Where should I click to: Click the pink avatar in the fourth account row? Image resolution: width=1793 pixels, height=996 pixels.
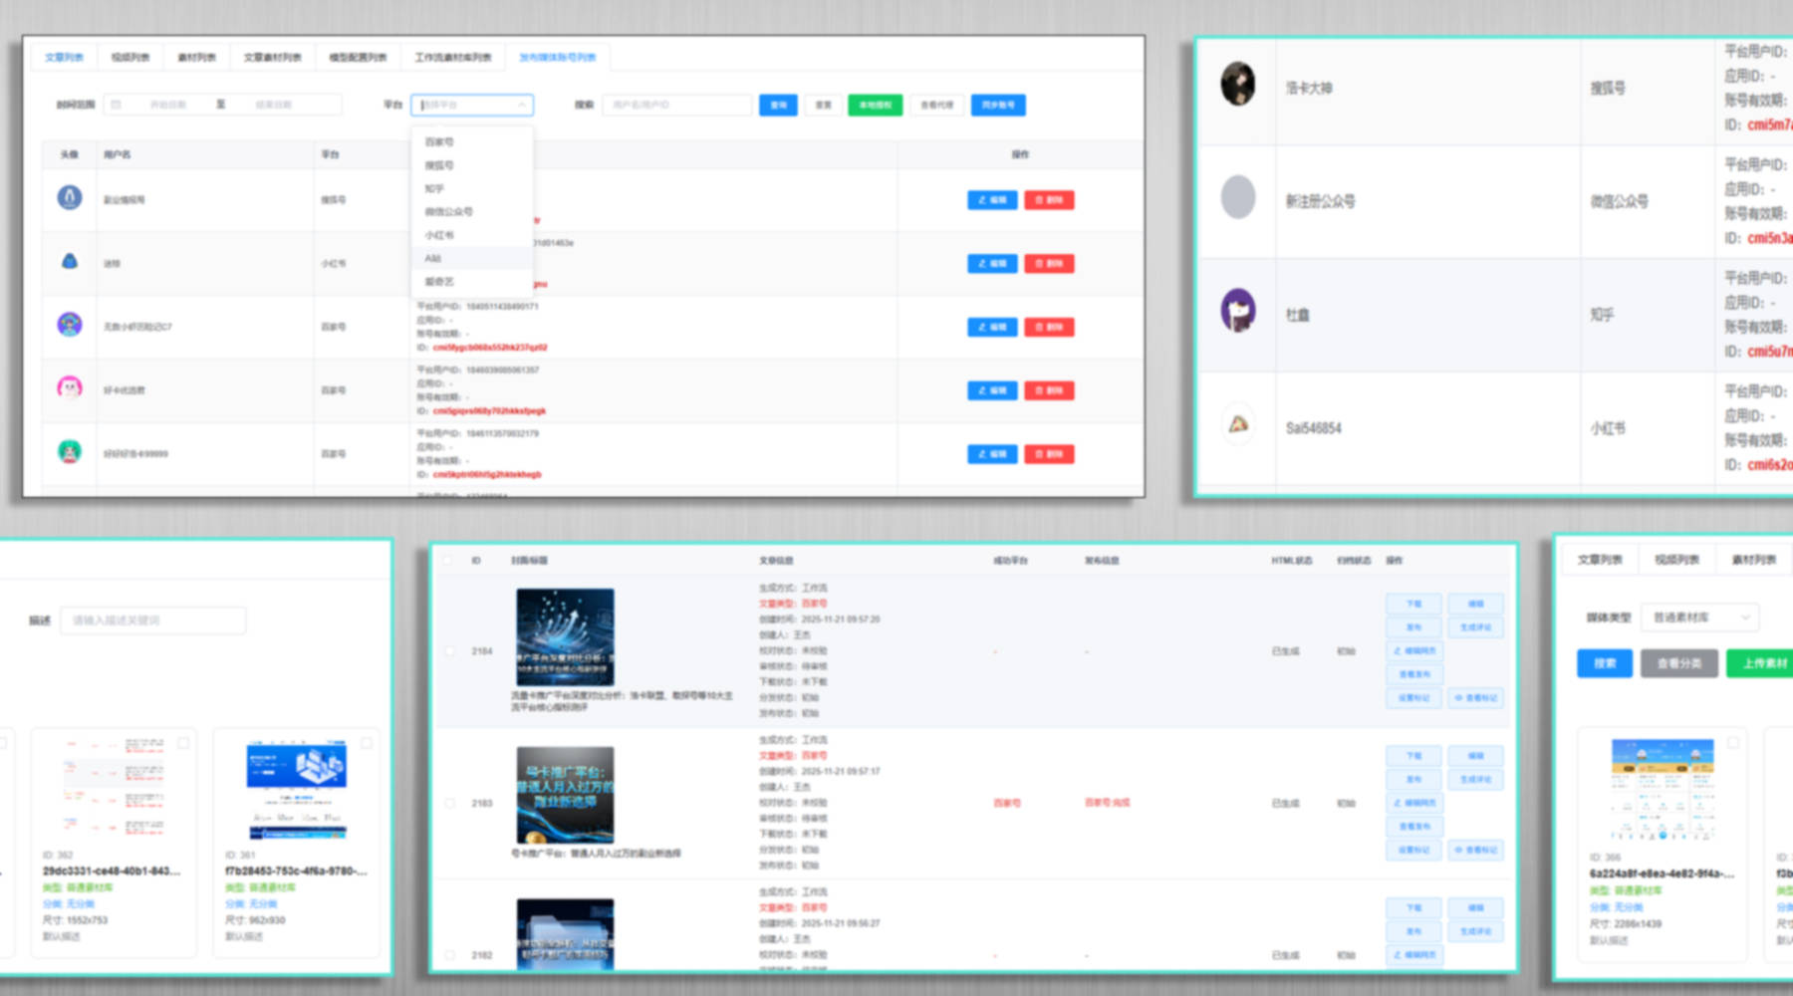(x=70, y=388)
